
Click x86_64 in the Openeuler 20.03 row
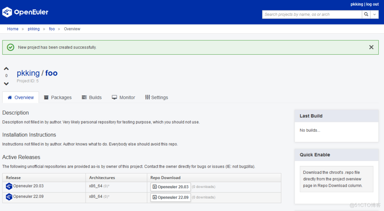click(x=96, y=186)
